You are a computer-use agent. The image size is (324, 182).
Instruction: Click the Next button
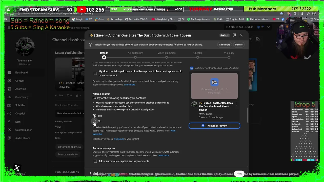239,174
